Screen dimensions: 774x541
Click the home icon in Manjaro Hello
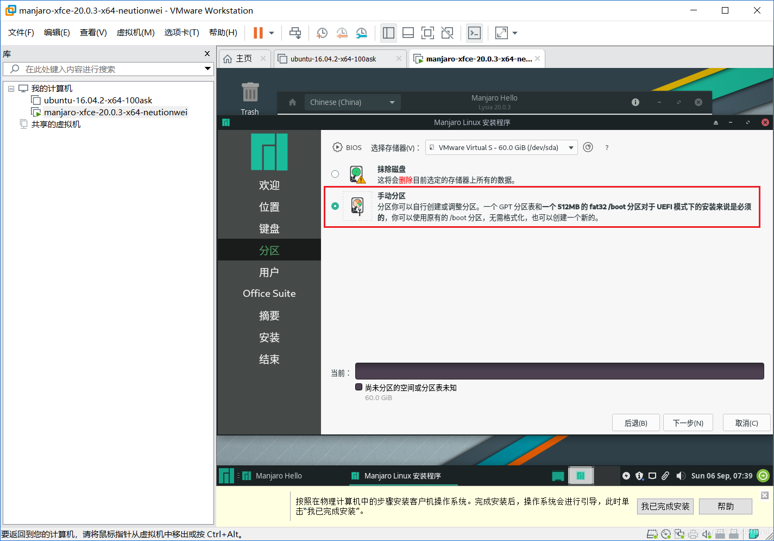pyautogui.click(x=292, y=102)
